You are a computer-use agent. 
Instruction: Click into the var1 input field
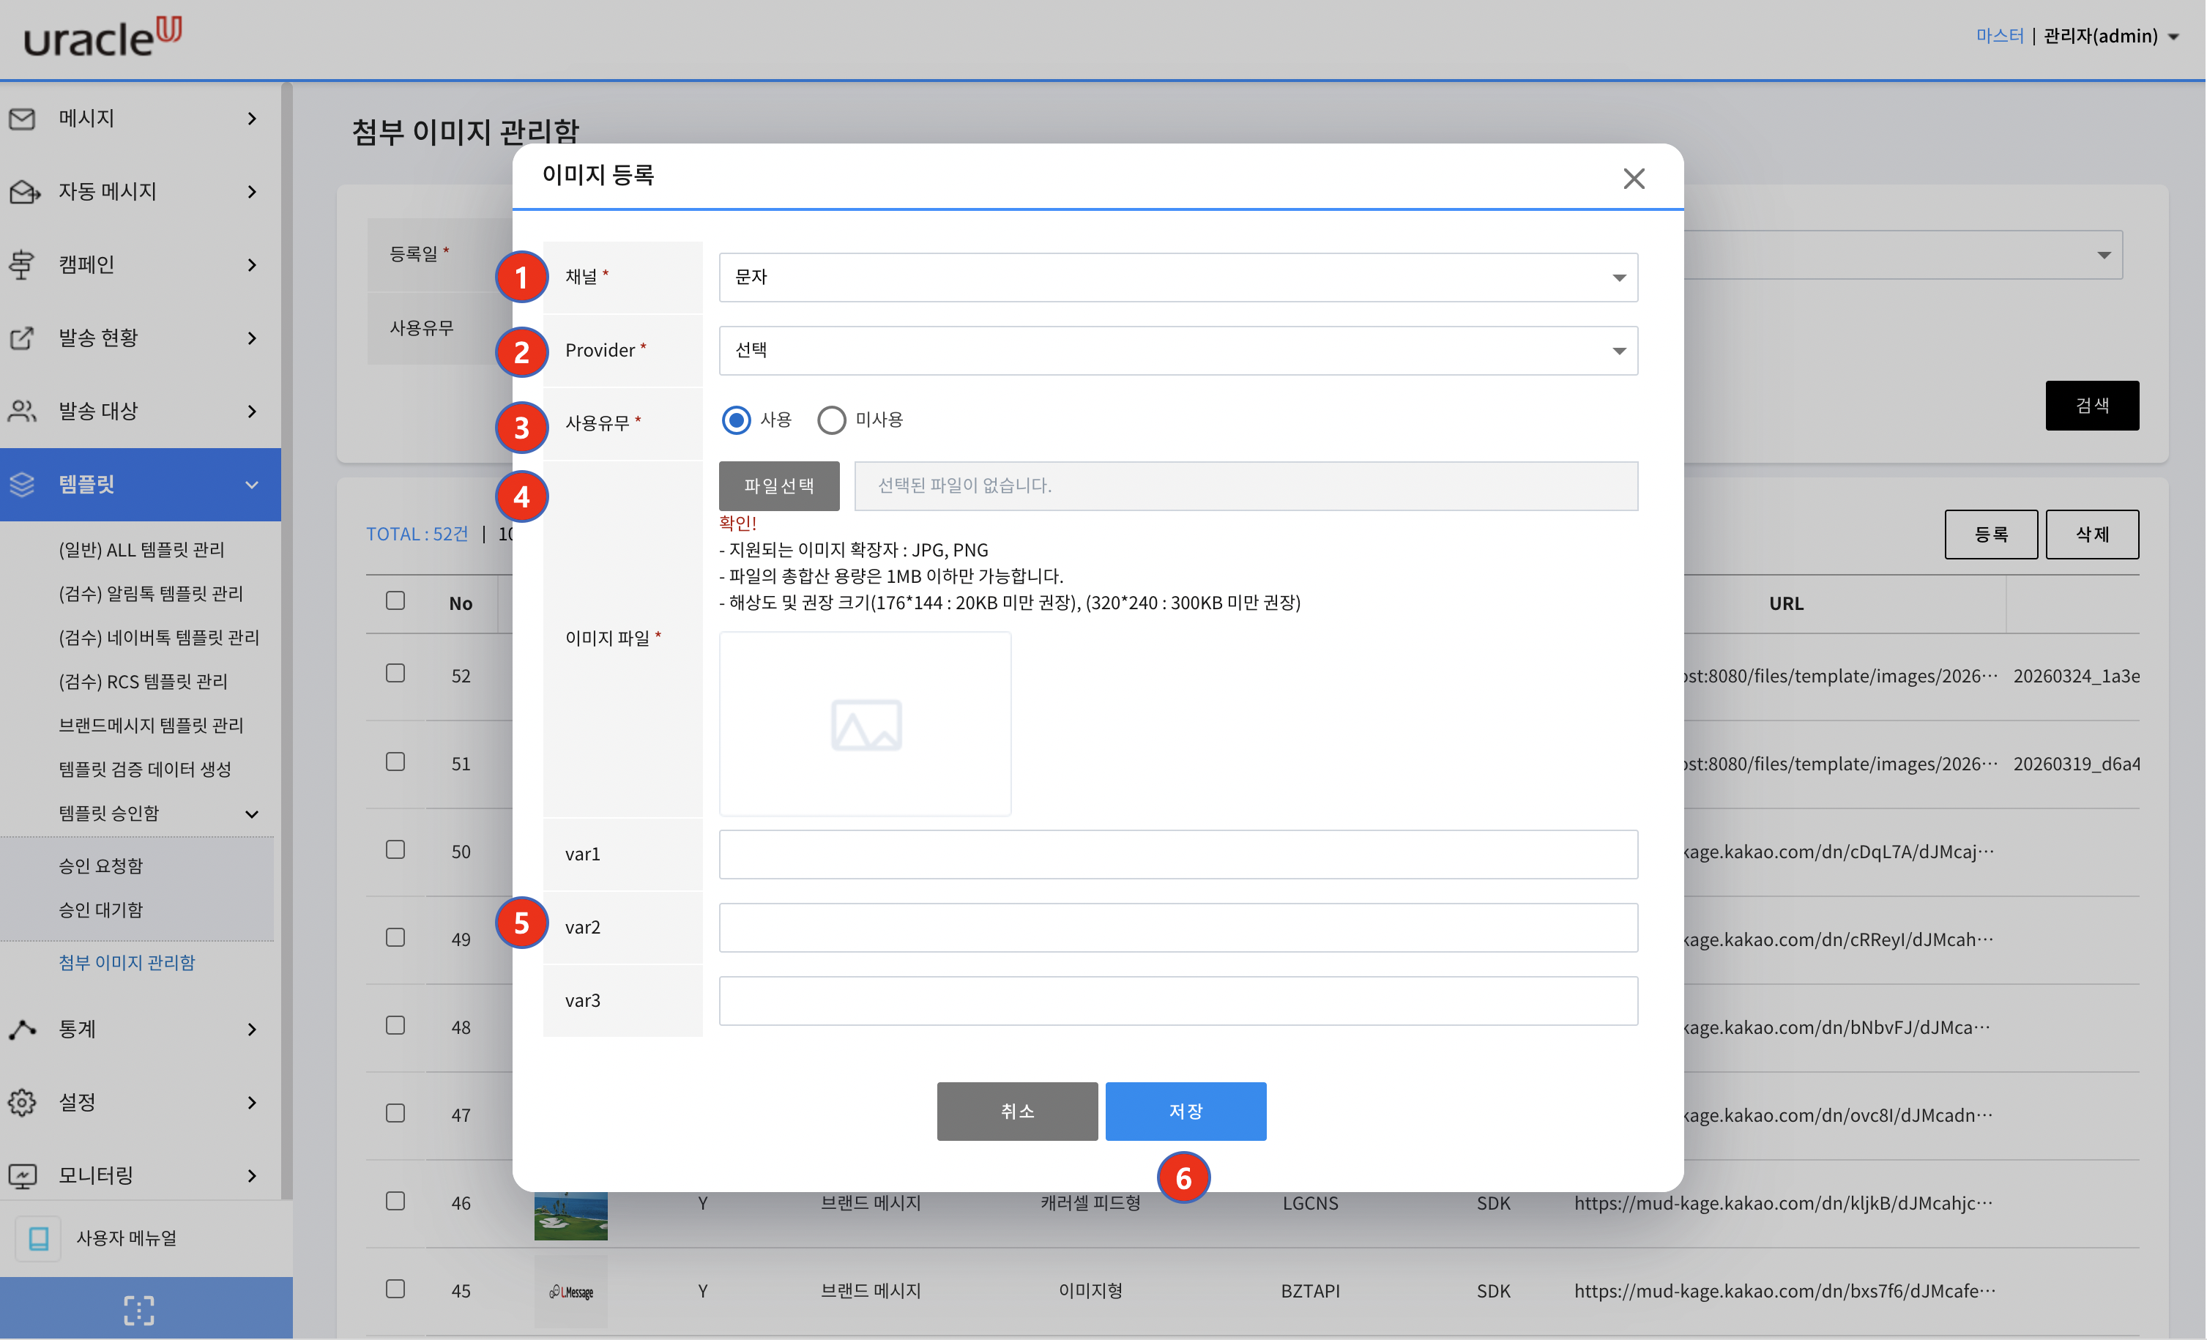pos(1178,855)
